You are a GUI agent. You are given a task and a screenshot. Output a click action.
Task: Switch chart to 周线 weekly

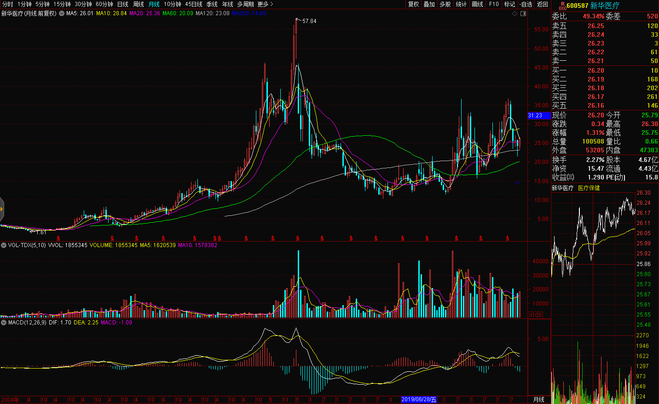(x=139, y=4)
